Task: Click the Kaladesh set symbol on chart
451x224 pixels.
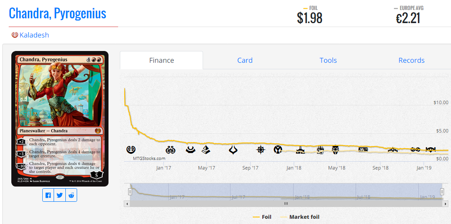Action: point(131,149)
